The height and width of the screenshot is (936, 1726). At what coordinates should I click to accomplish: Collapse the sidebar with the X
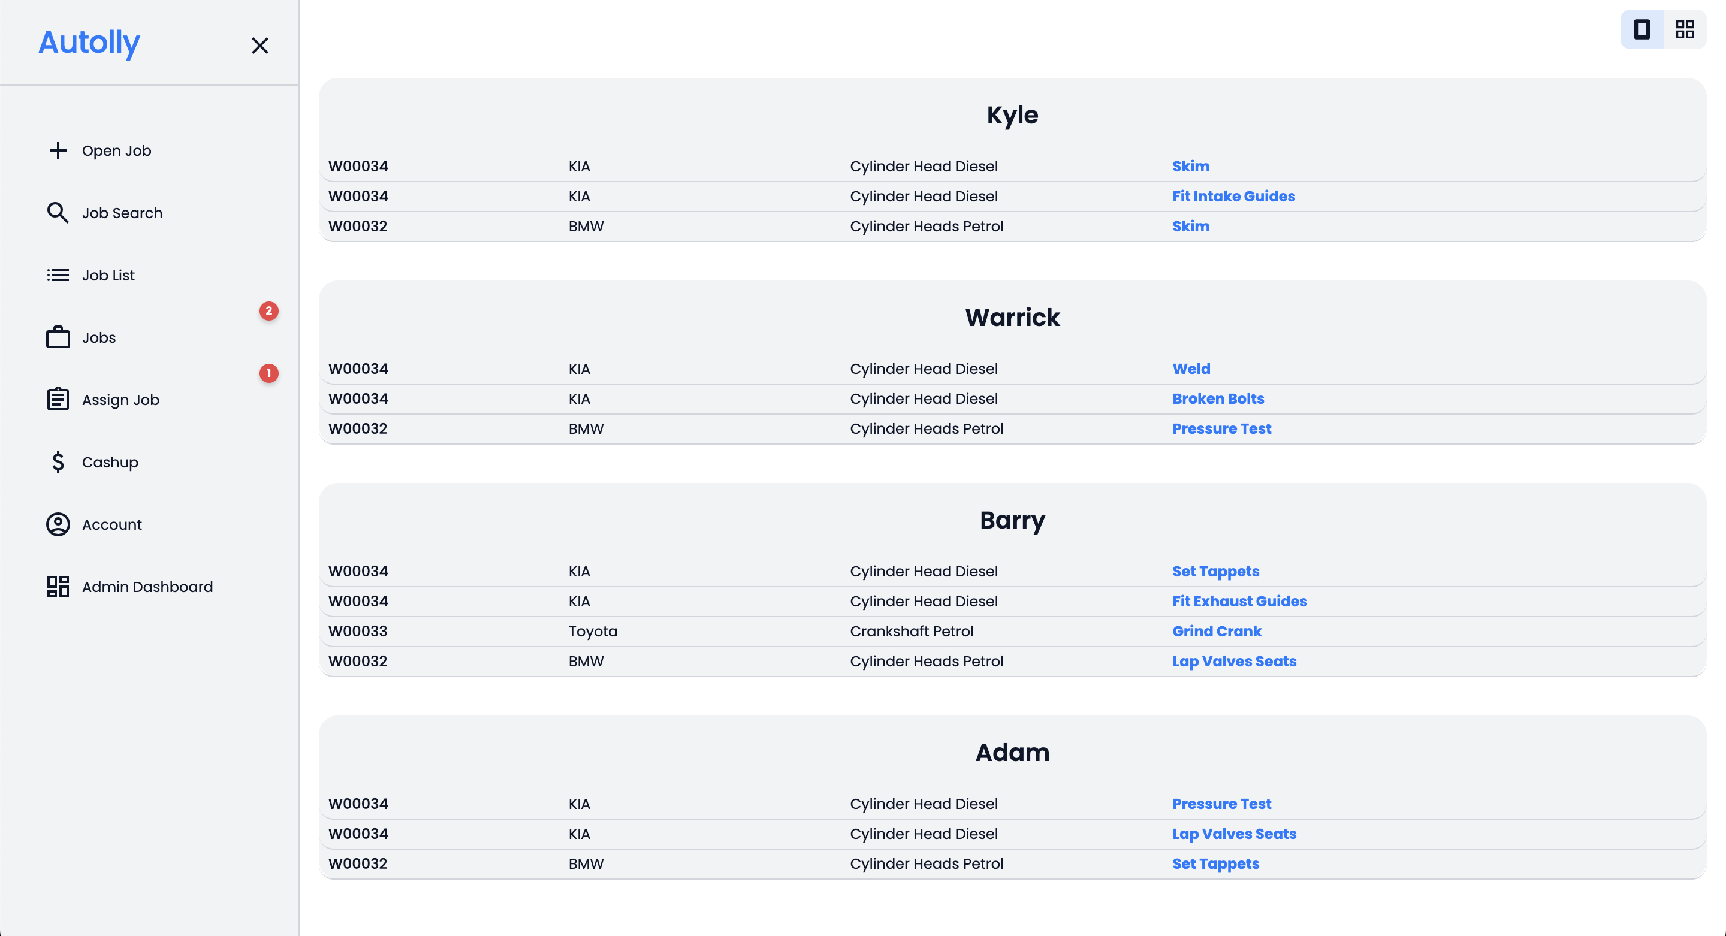pyautogui.click(x=260, y=46)
